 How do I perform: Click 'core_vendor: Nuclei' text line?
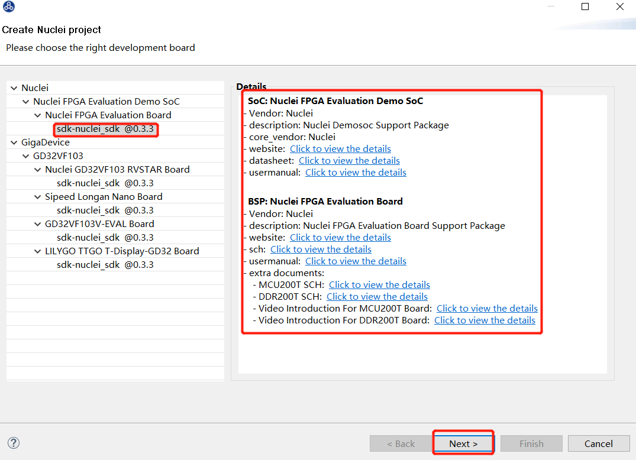(x=292, y=137)
